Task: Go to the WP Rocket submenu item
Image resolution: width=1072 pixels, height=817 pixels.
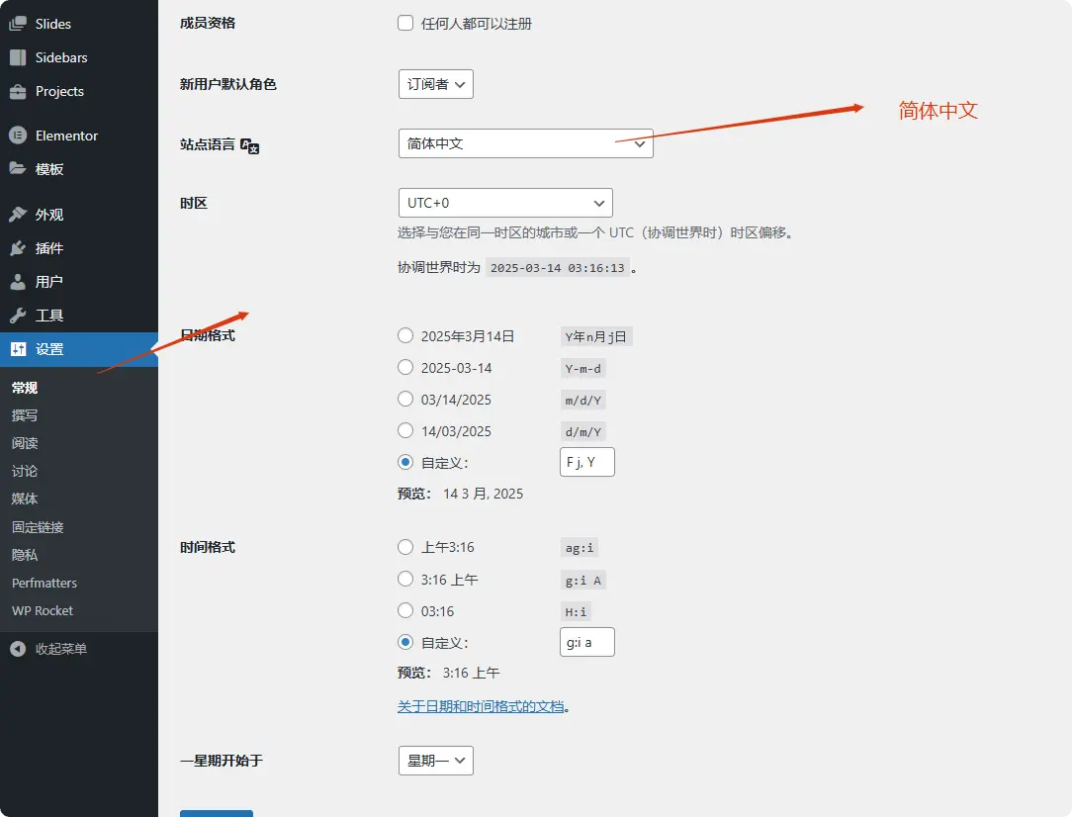Action: click(43, 610)
